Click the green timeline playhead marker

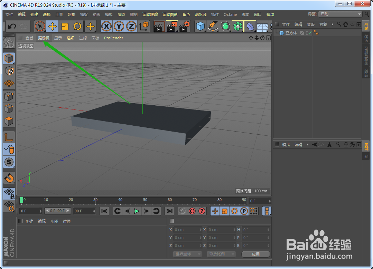click(21, 200)
